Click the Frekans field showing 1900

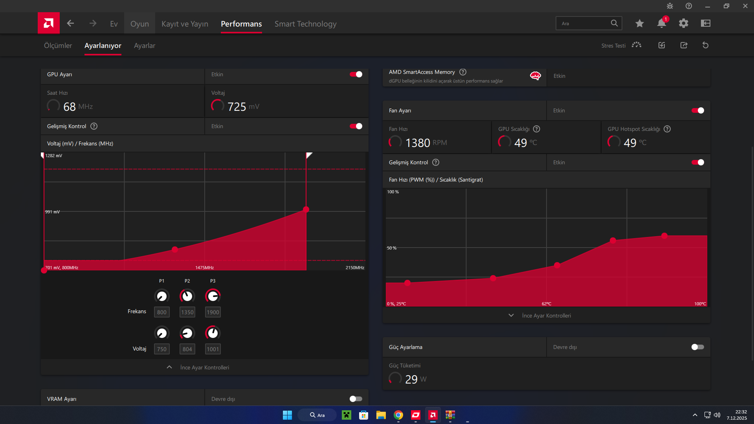[213, 312]
